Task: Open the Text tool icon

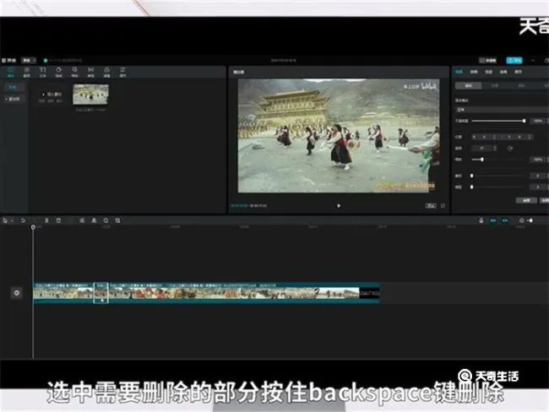Action: coord(43,72)
